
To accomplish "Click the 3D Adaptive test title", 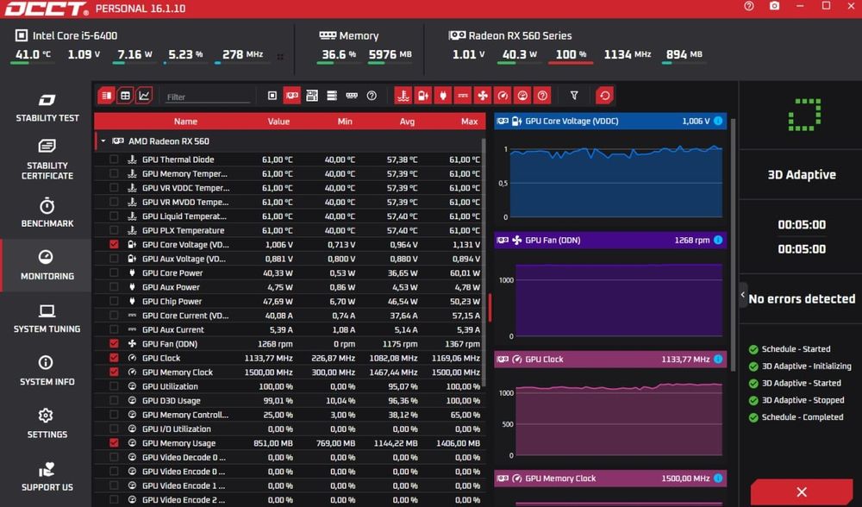I will pos(802,175).
